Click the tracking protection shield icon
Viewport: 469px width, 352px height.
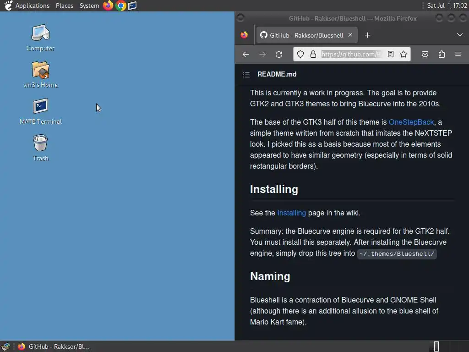[x=300, y=54]
